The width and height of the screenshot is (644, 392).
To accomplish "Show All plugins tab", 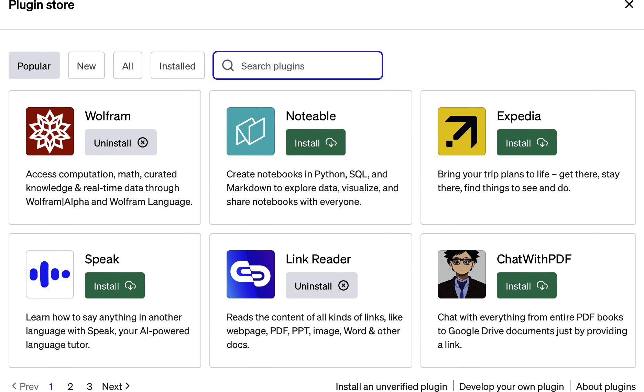I will pos(128,65).
